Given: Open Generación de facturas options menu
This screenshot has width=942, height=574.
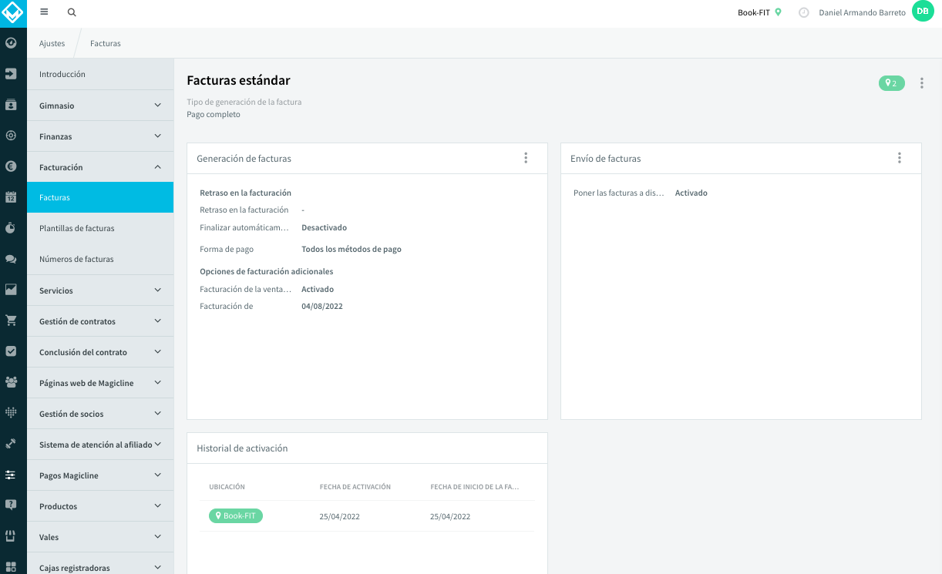Looking at the screenshot, I should click(x=526, y=158).
